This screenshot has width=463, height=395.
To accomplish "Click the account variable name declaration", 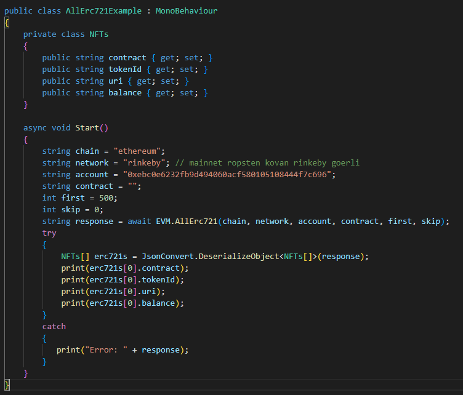I will pyautogui.click(x=92, y=174).
